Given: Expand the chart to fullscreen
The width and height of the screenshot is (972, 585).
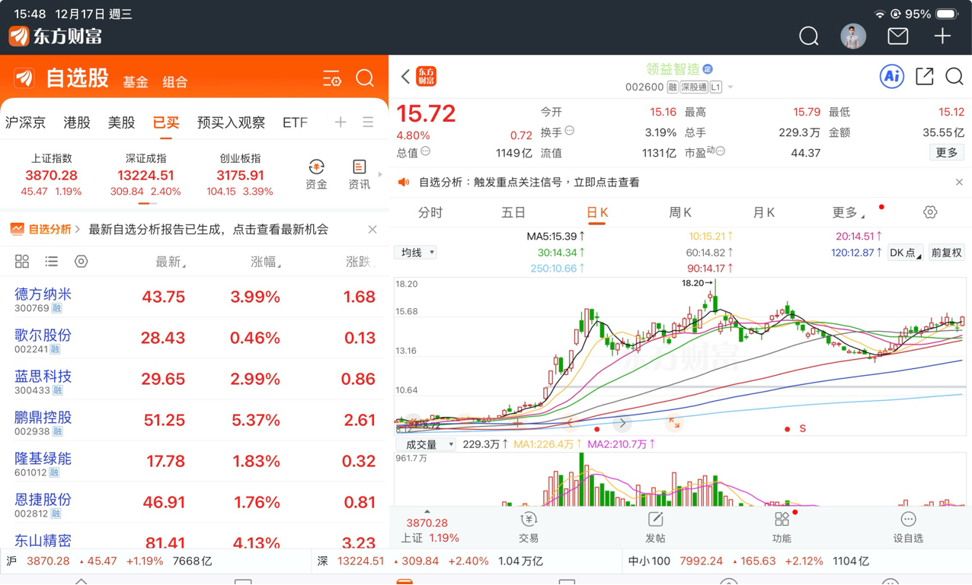Looking at the screenshot, I should (x=674, y=423).
